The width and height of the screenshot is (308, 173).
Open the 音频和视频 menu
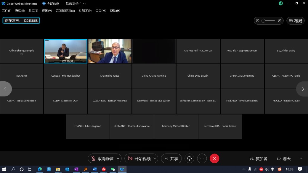click(x=65, y=11)
